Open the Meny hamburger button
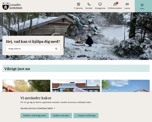Screen dimensions: 152x122 [x=142, y=6]
